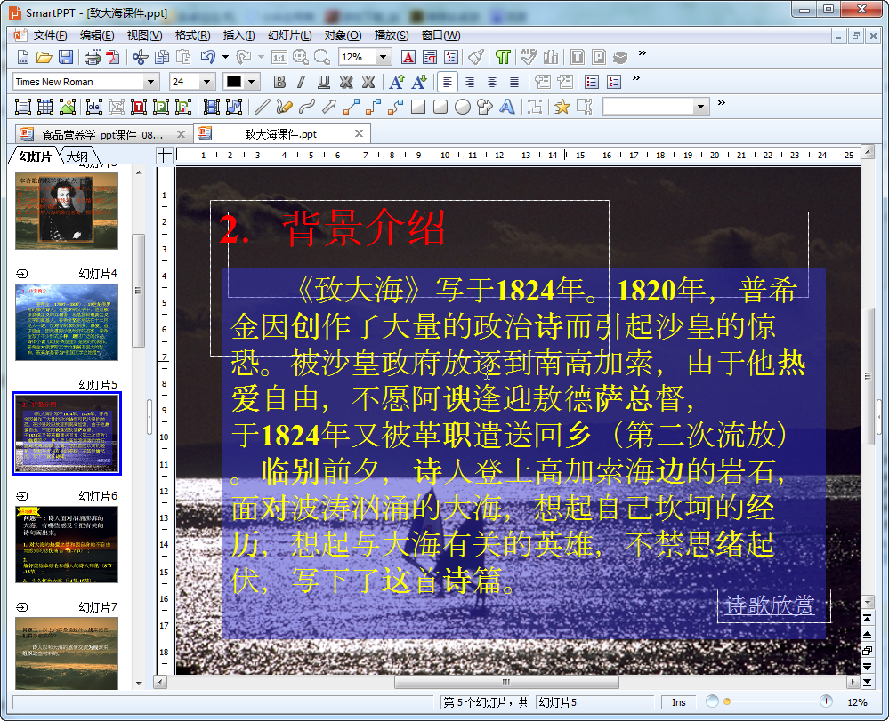Screen dimensions: 889x721
Task: Select the straight line drawing tool
Action: pos(262,107)
